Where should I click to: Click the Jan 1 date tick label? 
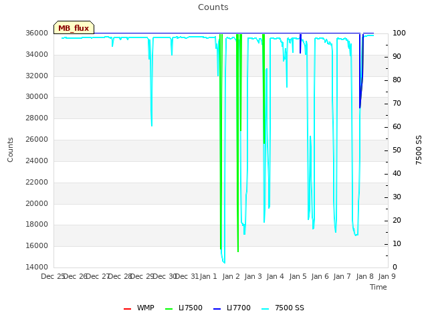pos(208,276)
